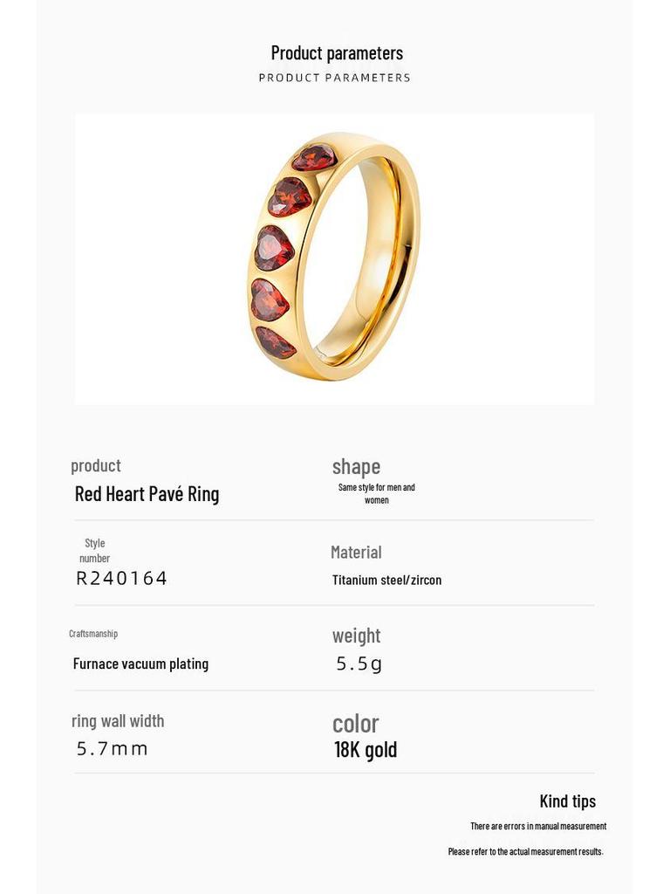Click the gold ring product image
Screen dimensions: 670x894
334,256
